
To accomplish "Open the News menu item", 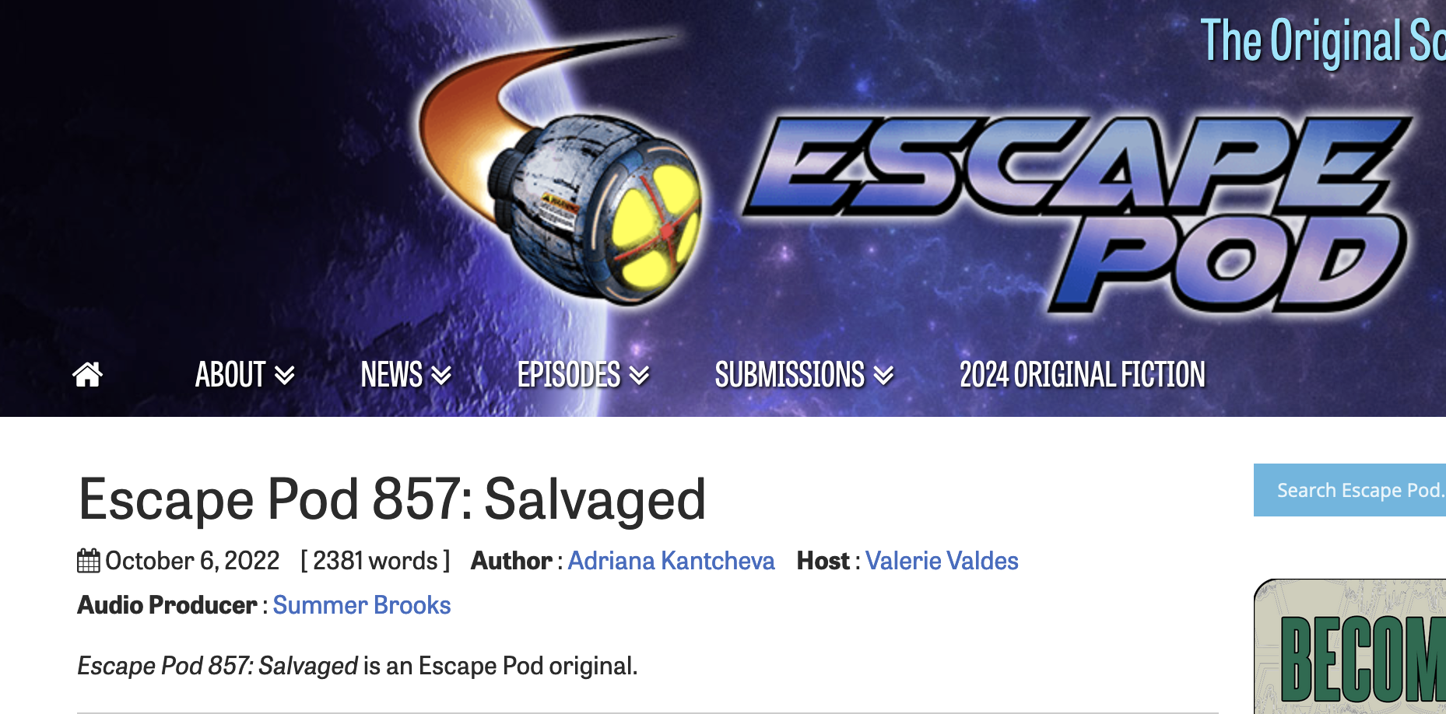I will pos(391,375).
